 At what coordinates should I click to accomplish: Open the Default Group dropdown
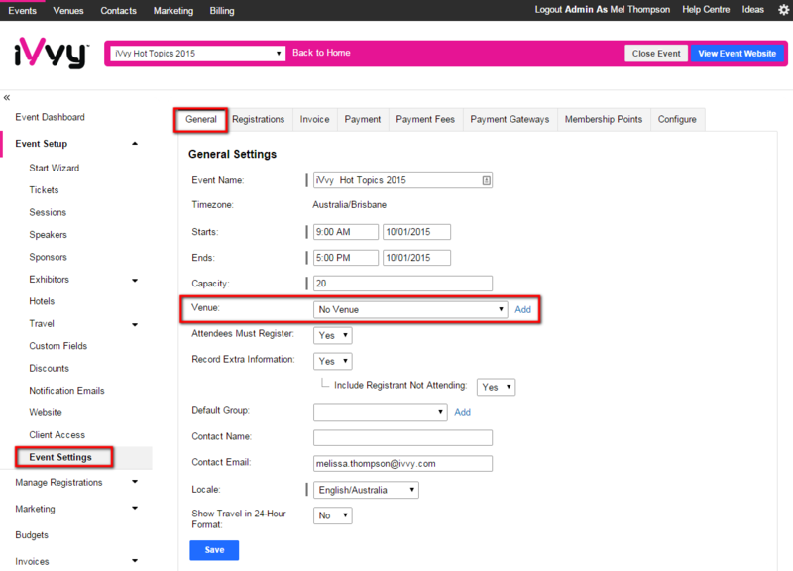click(x=380, y=412)
